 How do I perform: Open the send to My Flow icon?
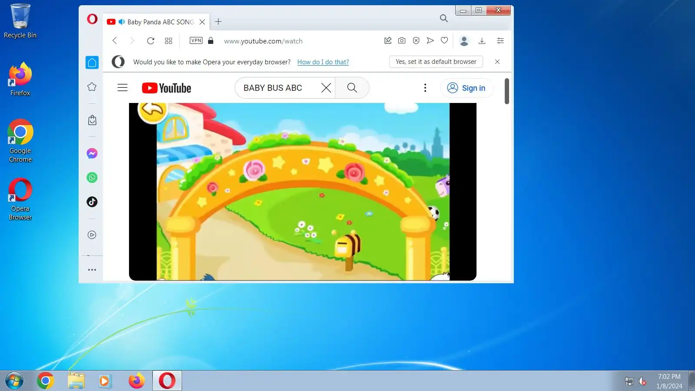[x=430, y=40]
